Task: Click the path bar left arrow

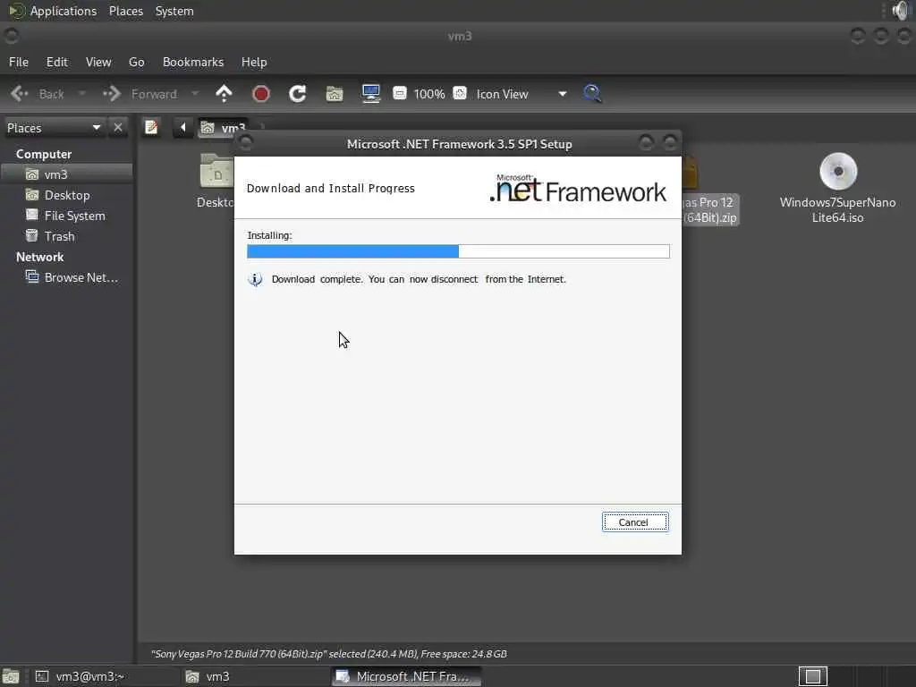Action: coord(182,127)
